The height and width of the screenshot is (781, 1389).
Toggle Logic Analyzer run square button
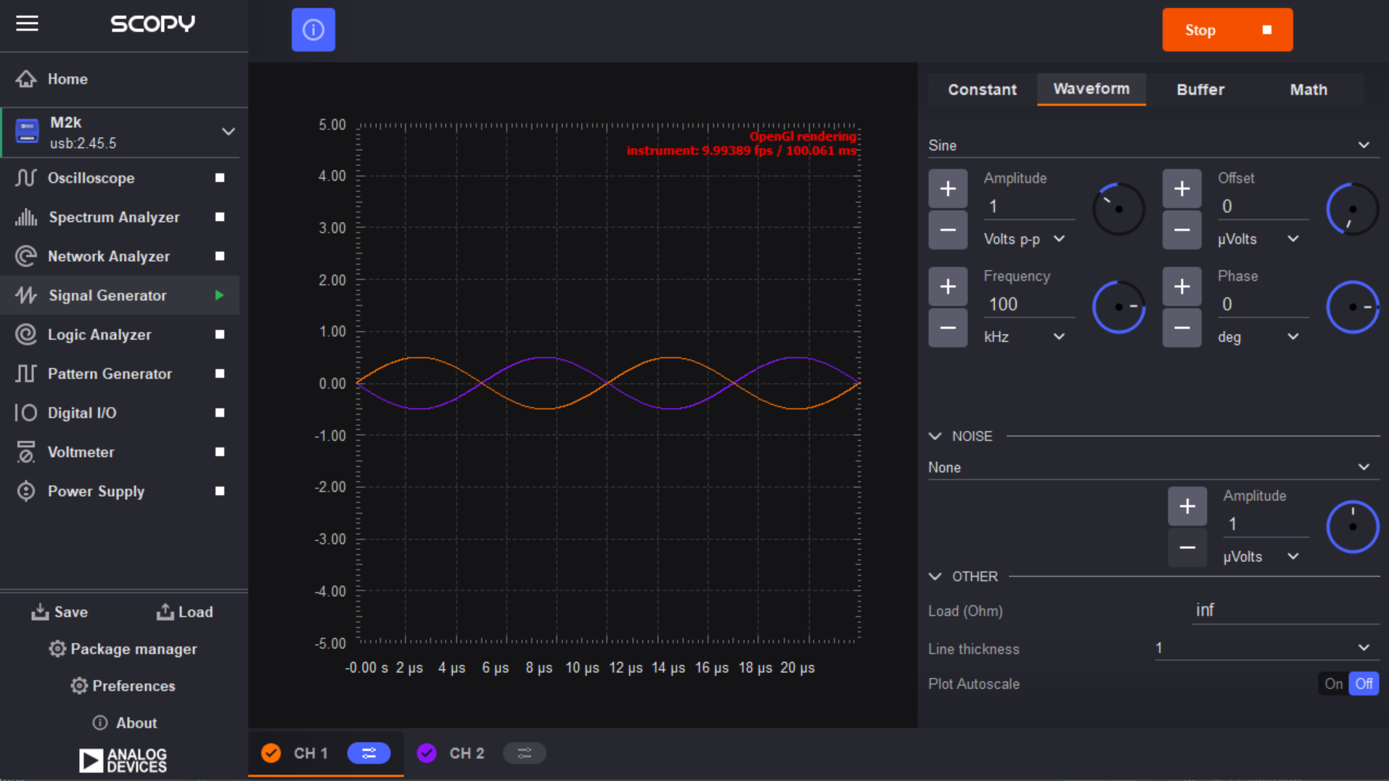(220, 334)
